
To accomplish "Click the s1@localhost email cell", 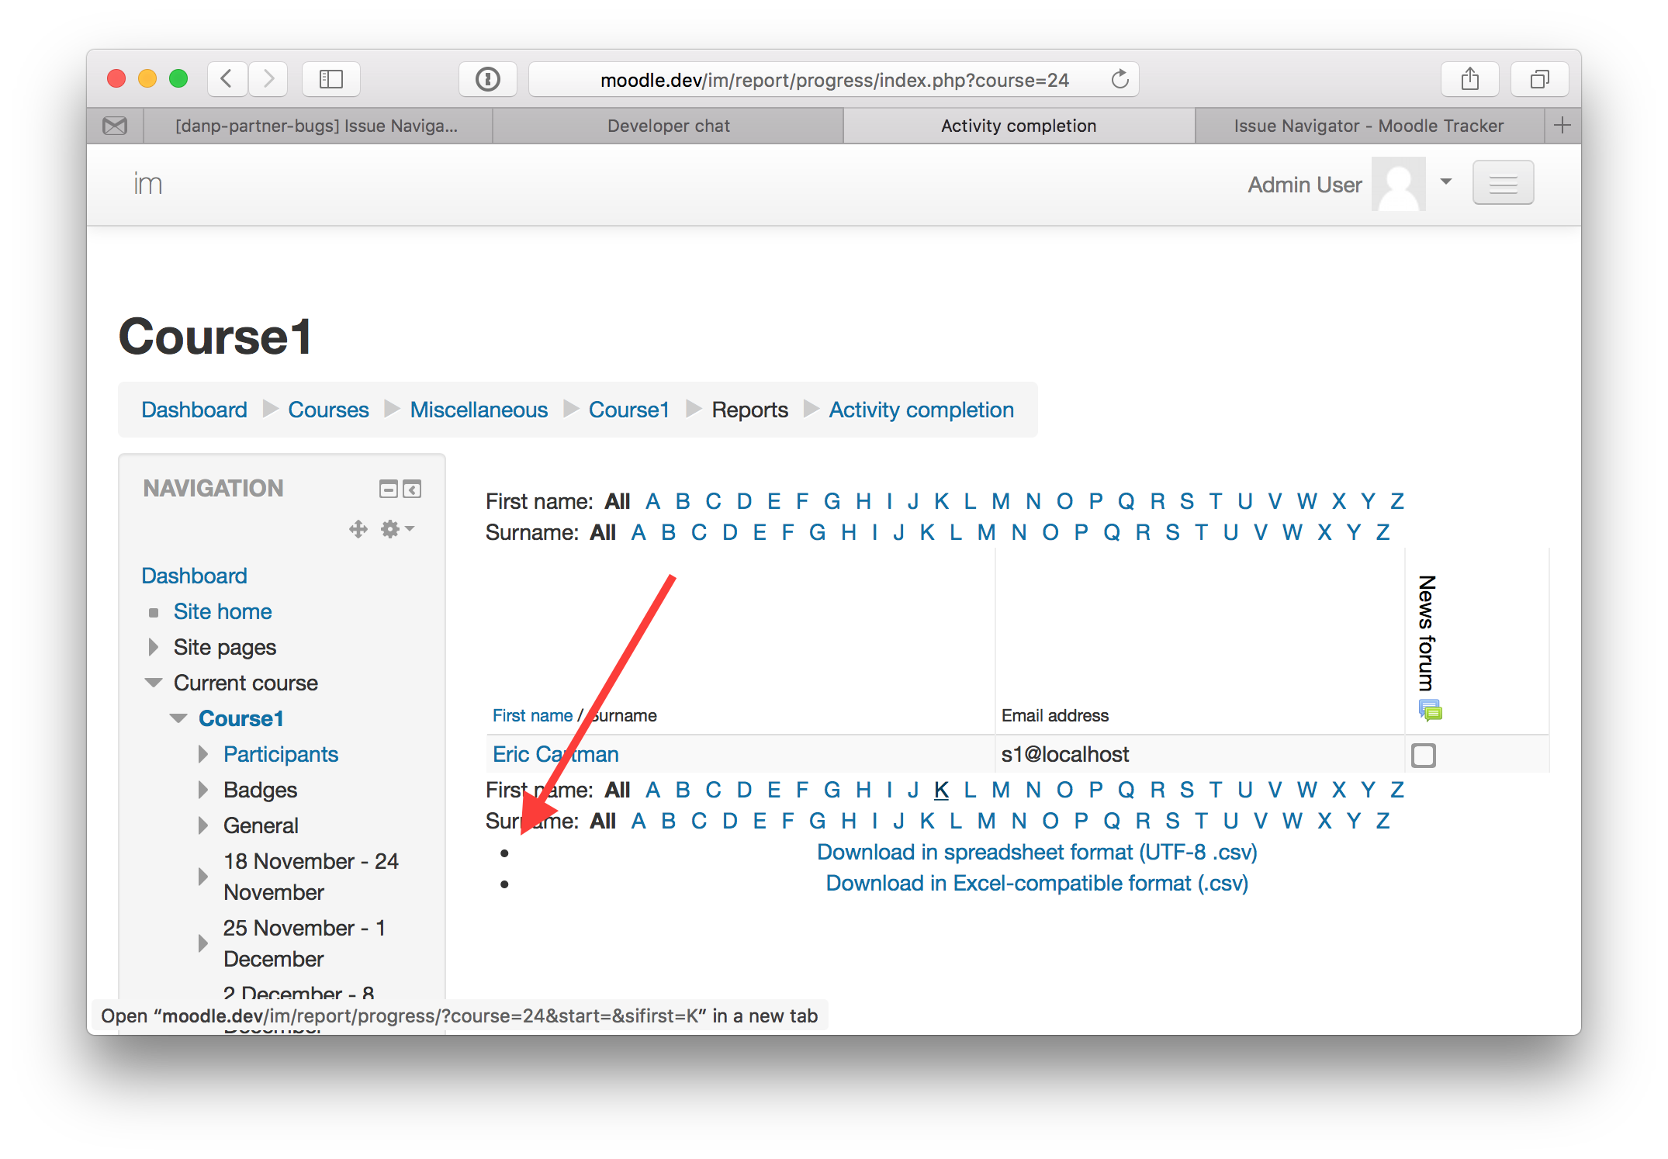I will (1065, 754).
